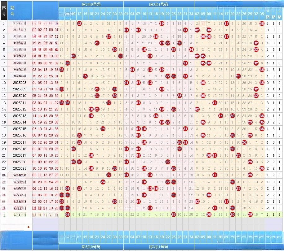Viewport: 284px width, 251px height.
Task: Click issue number 2025015
Action: click(x=20, y=129)
